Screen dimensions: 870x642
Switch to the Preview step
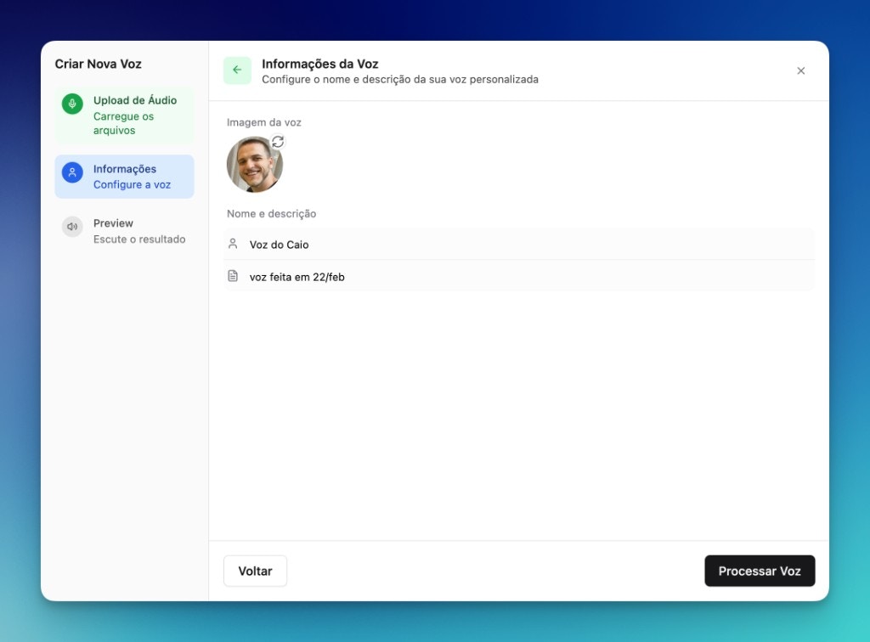124,230
